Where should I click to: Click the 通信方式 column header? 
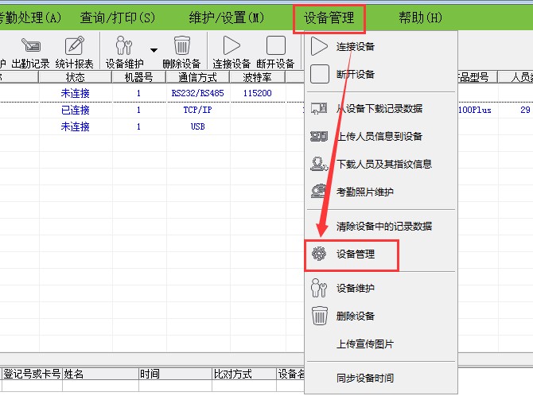pyautogui.click(x=198, y=77)
